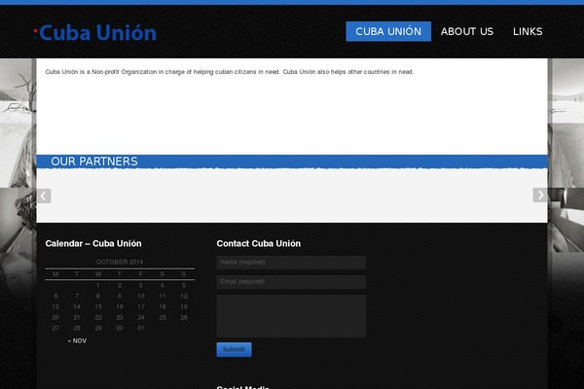
Task: Click the Calendar – Cuba Unión heading
Action: coord(93,243)
